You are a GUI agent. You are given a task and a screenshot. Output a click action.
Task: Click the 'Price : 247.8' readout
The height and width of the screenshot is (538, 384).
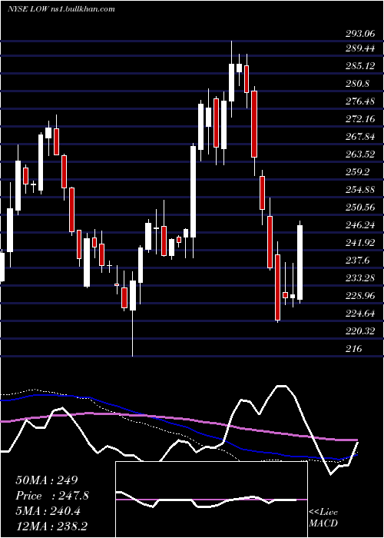click(x=52, y=496)
